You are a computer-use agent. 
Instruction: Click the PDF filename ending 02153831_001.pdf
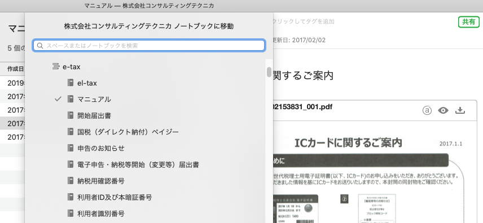point(302,107)
